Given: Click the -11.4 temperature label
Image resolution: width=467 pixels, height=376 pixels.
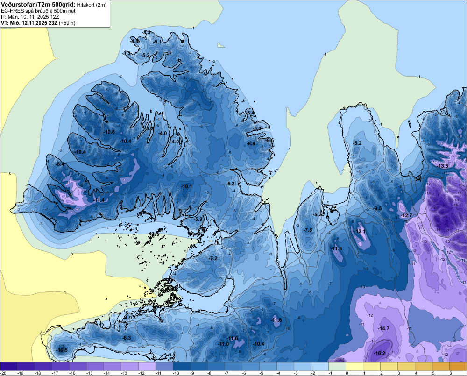Looking at the screenshot, I should click(99, 200).
